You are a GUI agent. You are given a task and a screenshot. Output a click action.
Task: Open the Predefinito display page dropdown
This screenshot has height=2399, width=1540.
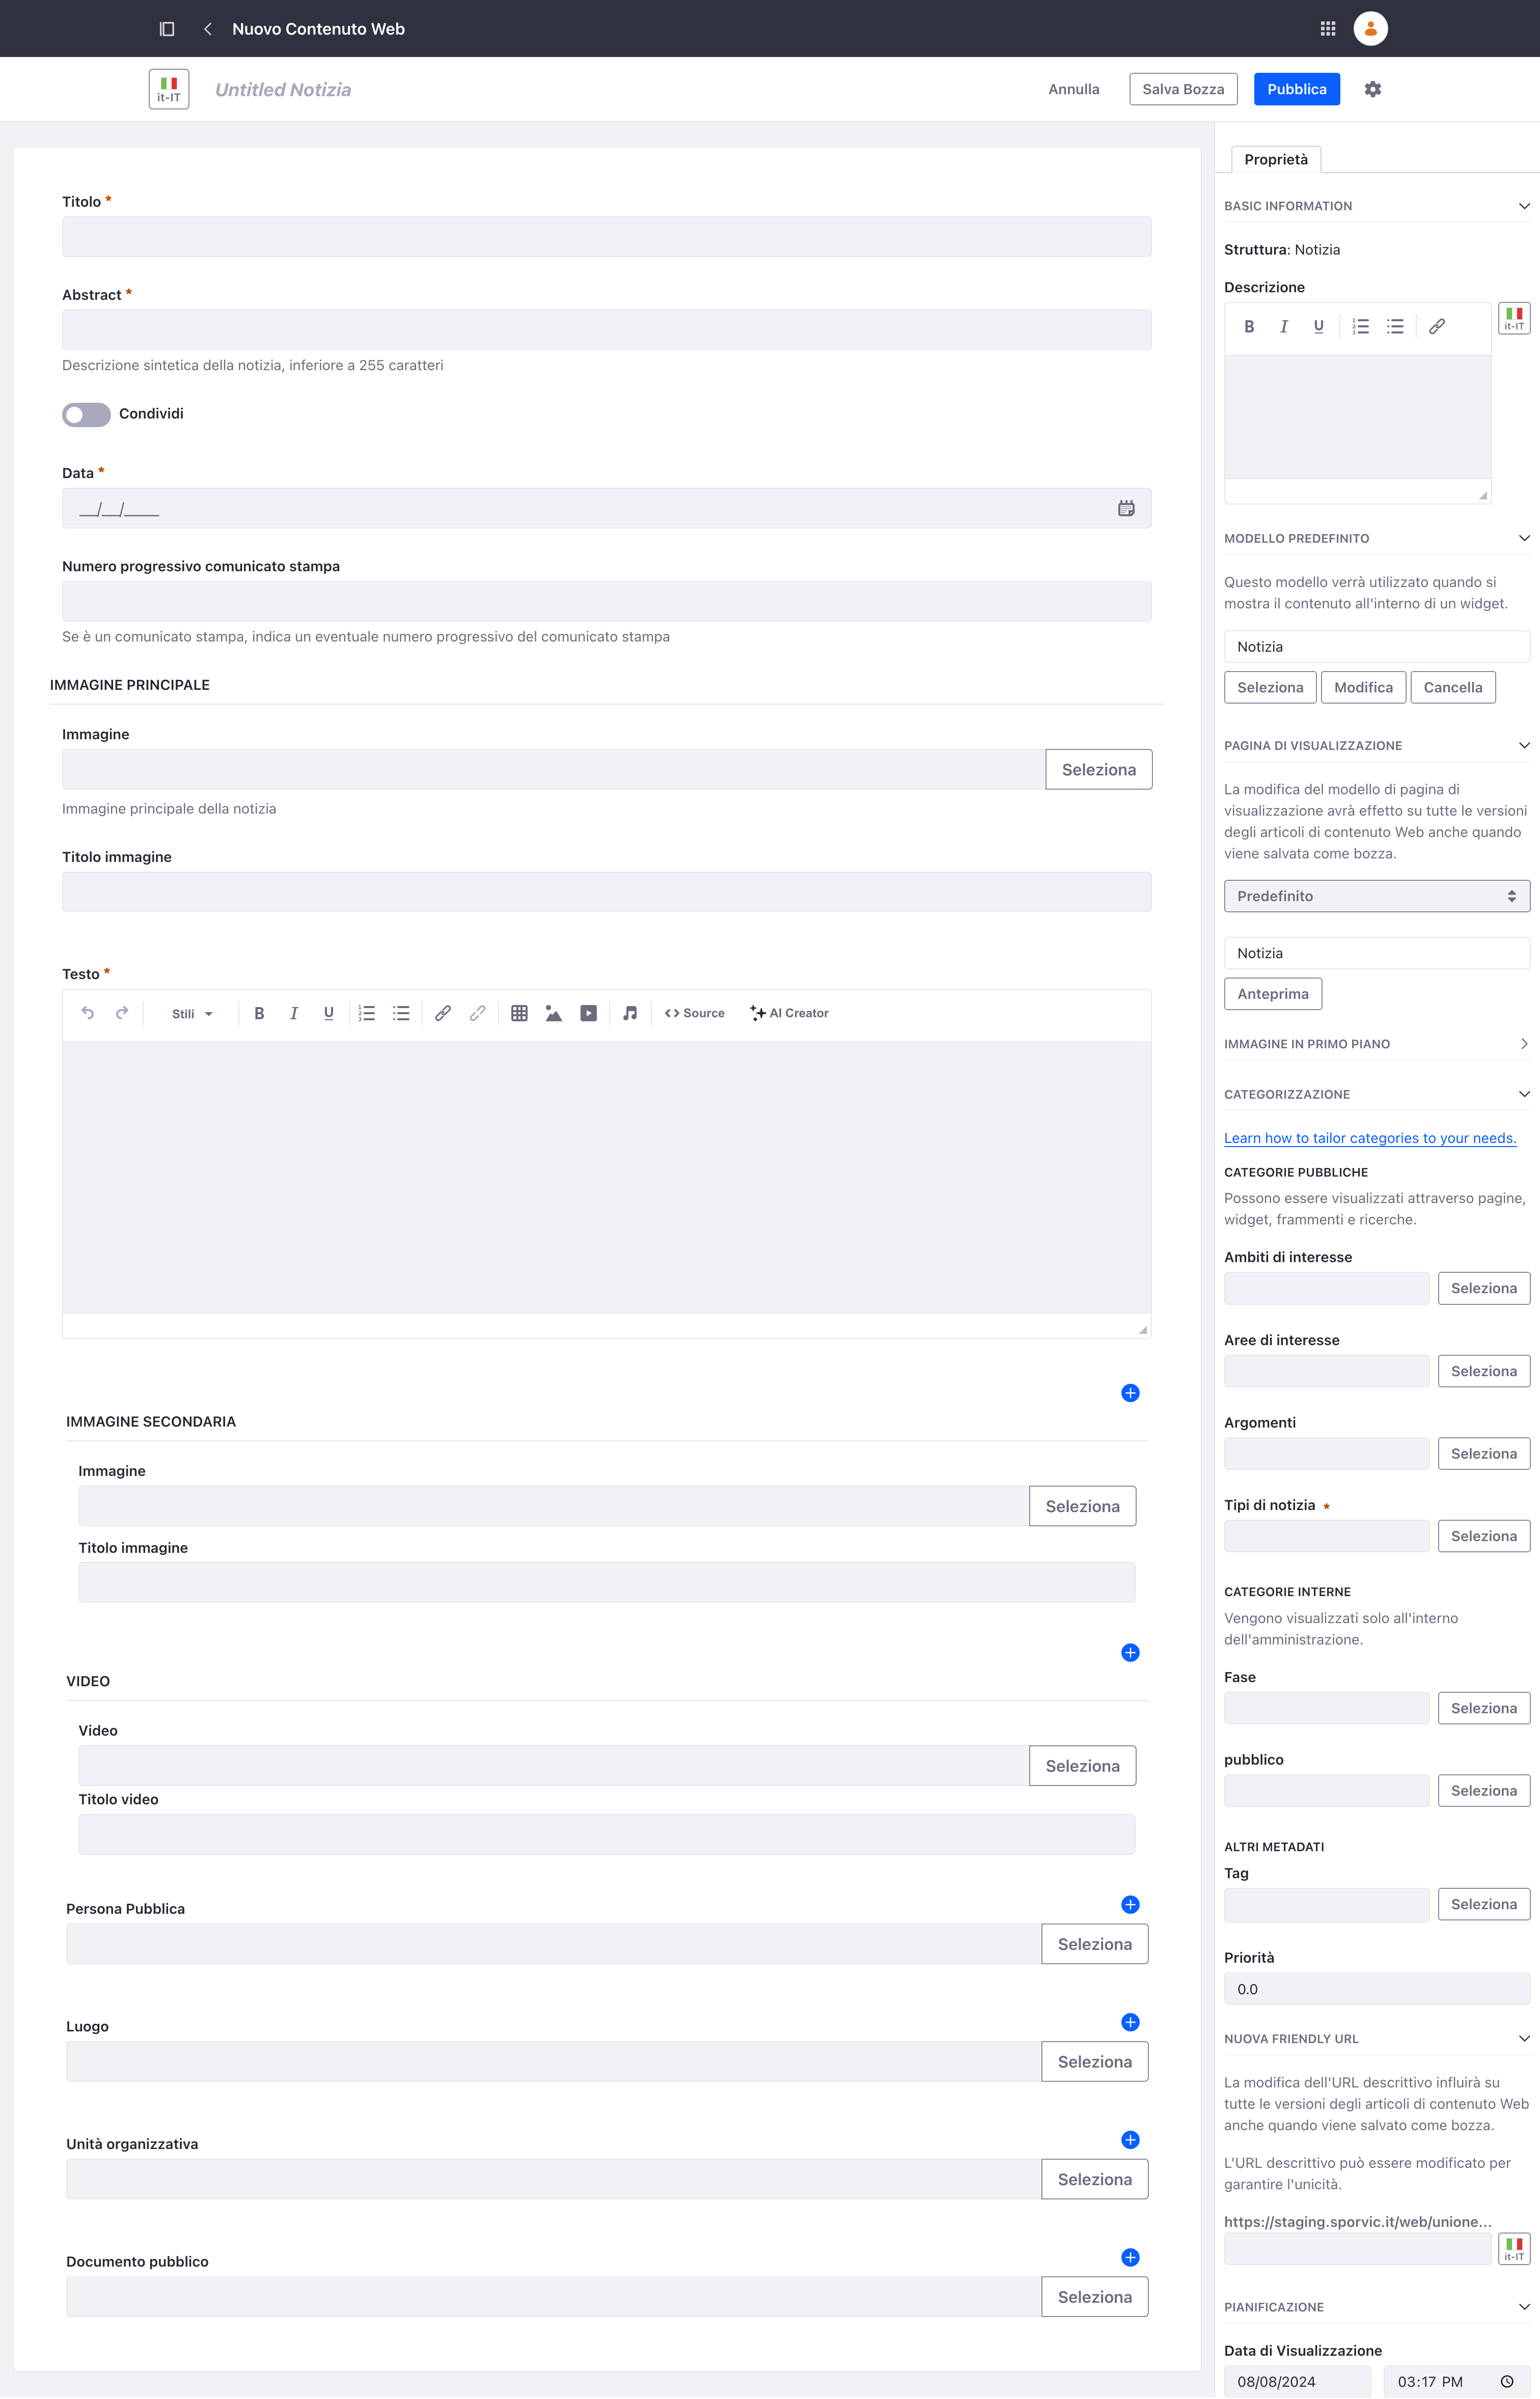tap(1376, 896)
